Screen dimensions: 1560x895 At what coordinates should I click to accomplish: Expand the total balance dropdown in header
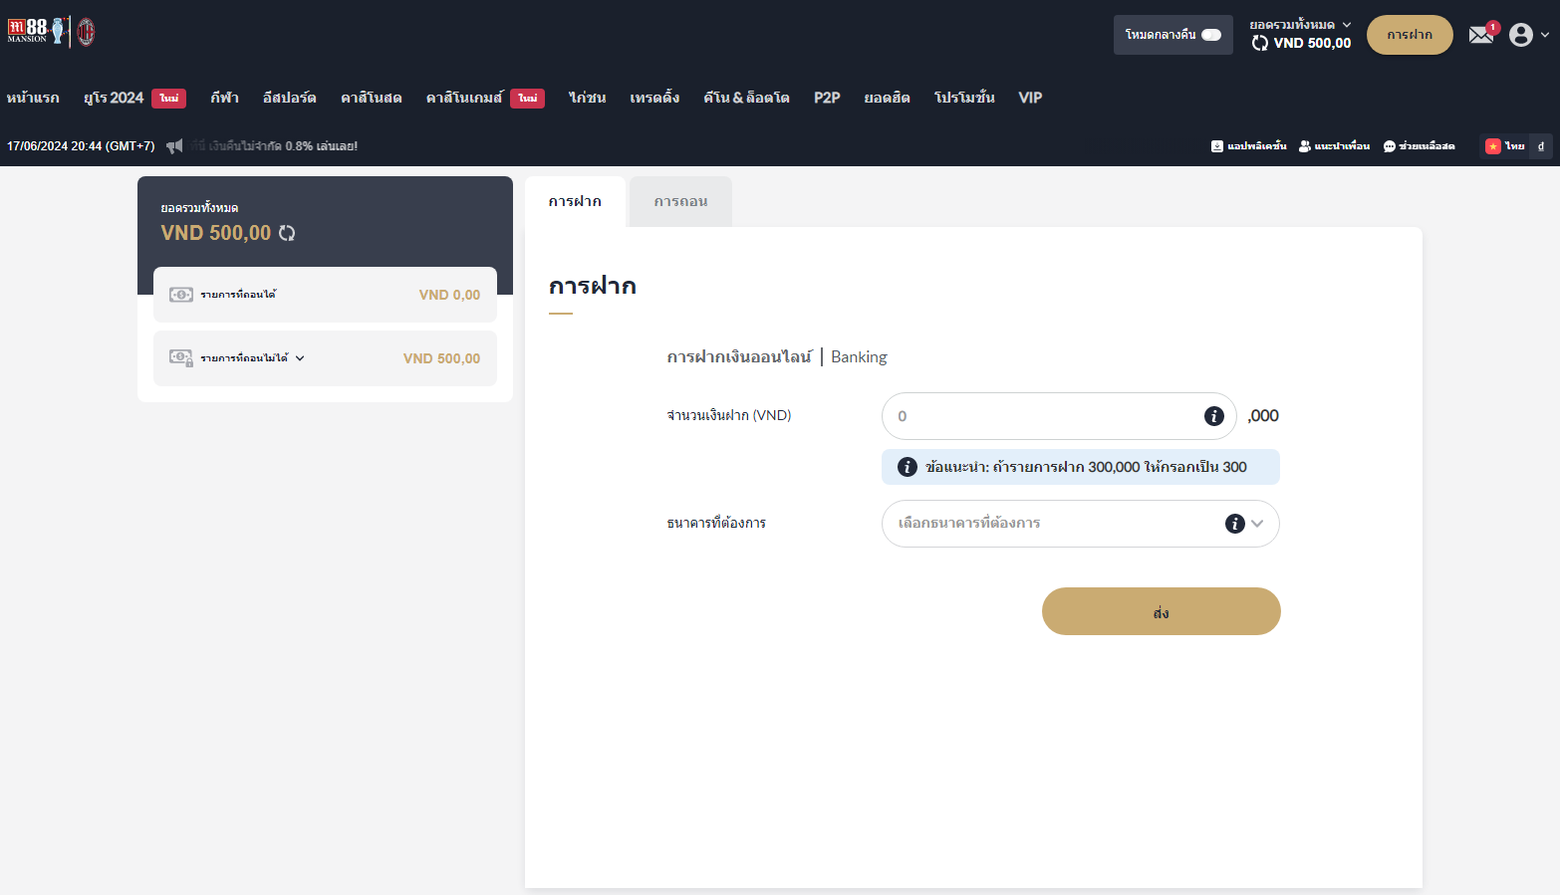(1347, 25)
